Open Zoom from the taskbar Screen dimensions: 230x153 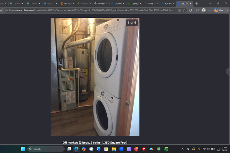(121, 149)
